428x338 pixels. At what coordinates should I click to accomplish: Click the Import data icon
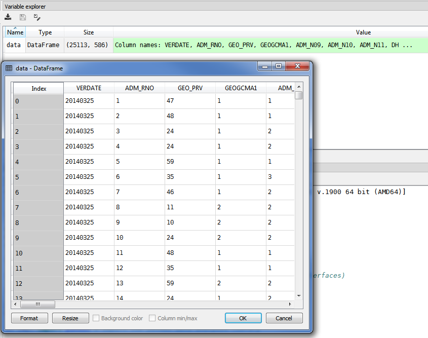point(8,17)
